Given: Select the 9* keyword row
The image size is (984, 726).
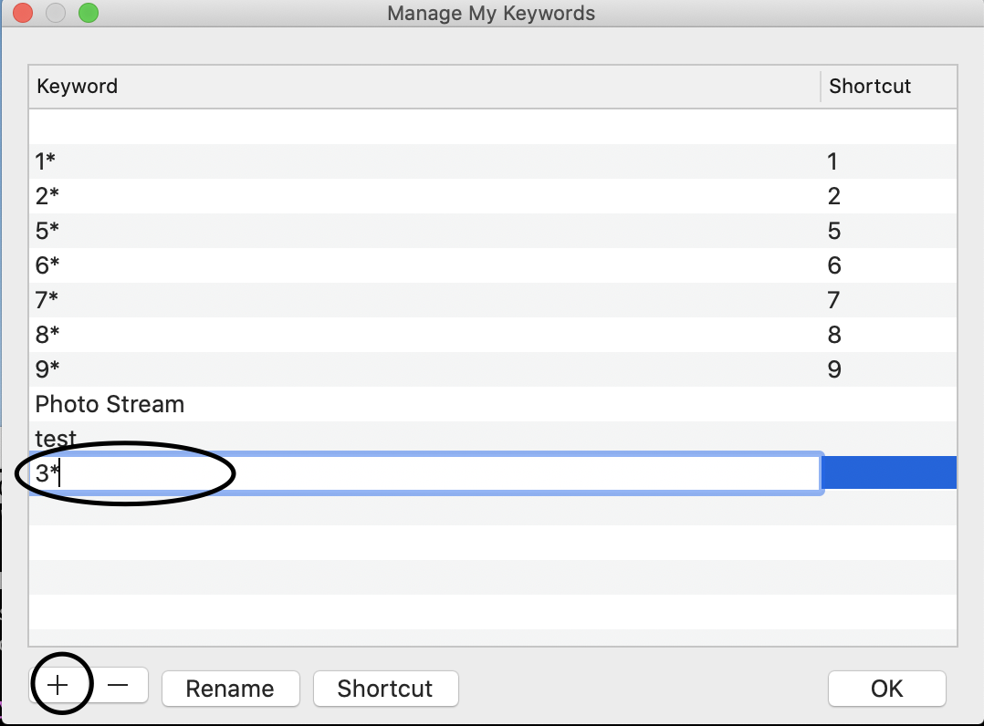Looking at the screenshot, I should click(493, 369).
